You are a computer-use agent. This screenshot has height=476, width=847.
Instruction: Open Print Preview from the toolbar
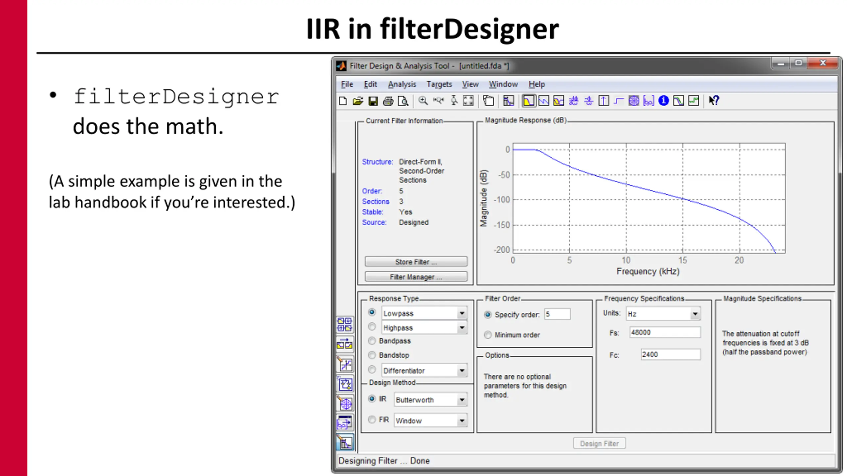[x=403, y=101]
